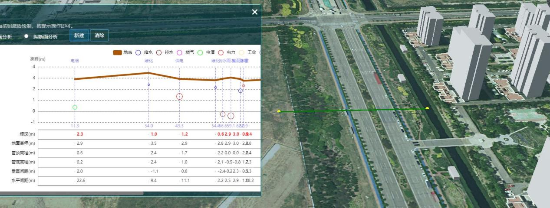Click the 清除 button
This screenshot has height=208, width=550.
pos(99,36)
